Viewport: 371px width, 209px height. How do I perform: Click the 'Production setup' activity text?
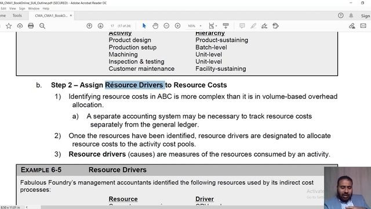pyautogui.click(x=133, y=47)
